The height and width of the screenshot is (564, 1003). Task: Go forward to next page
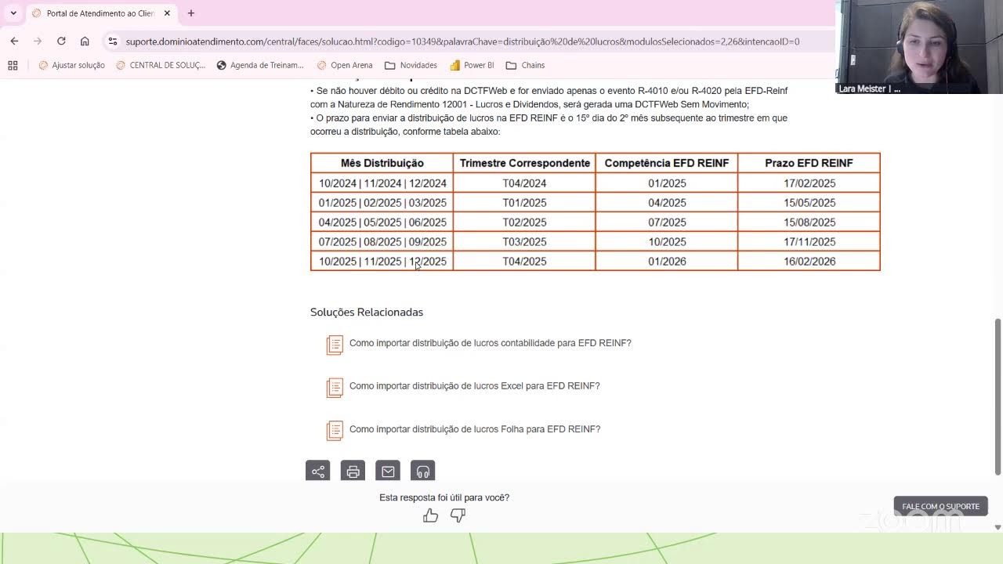(x=38, y=42)
